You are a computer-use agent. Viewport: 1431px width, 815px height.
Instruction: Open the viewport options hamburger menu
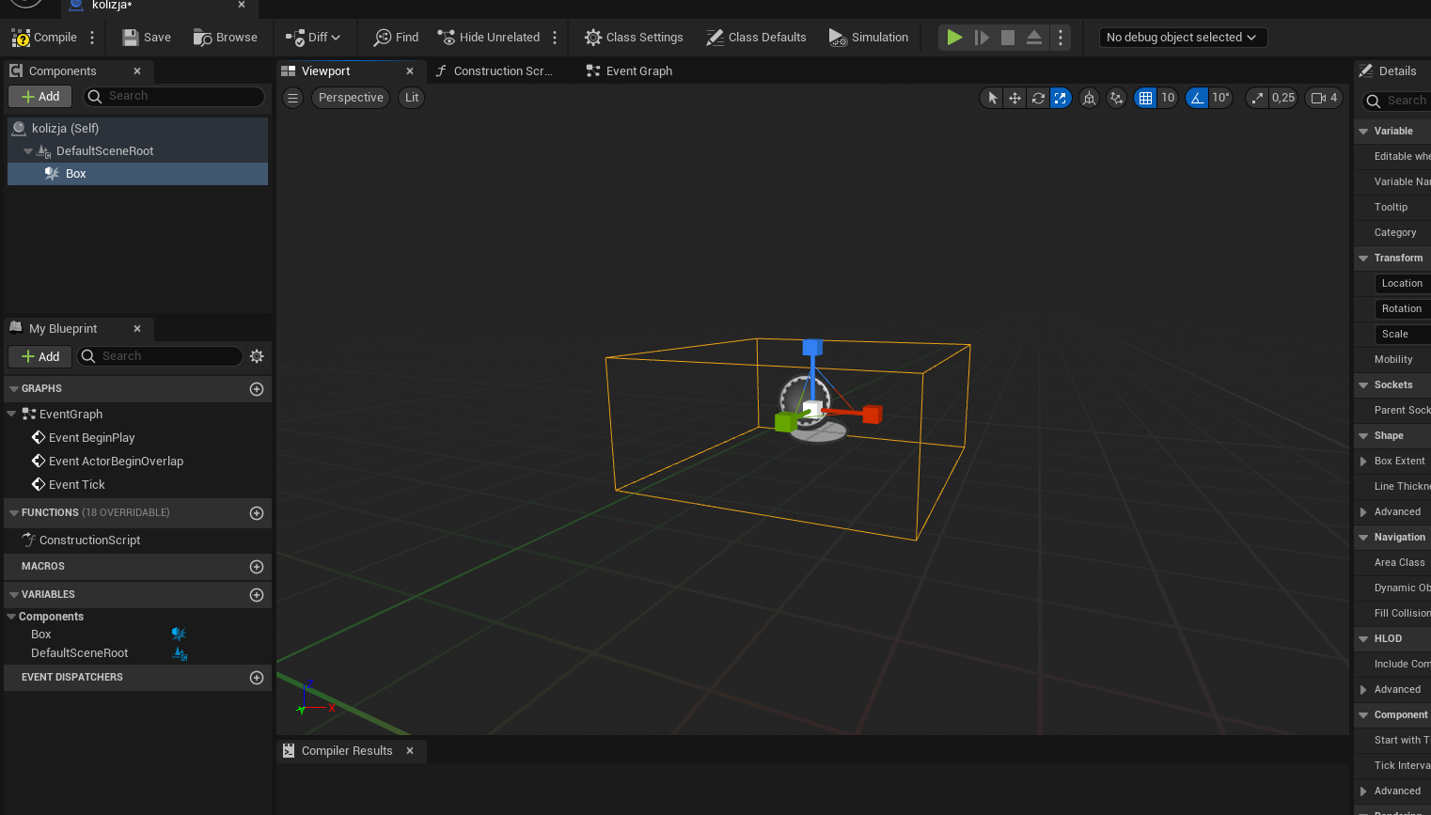pyautogui.click(x=293, y=98)
